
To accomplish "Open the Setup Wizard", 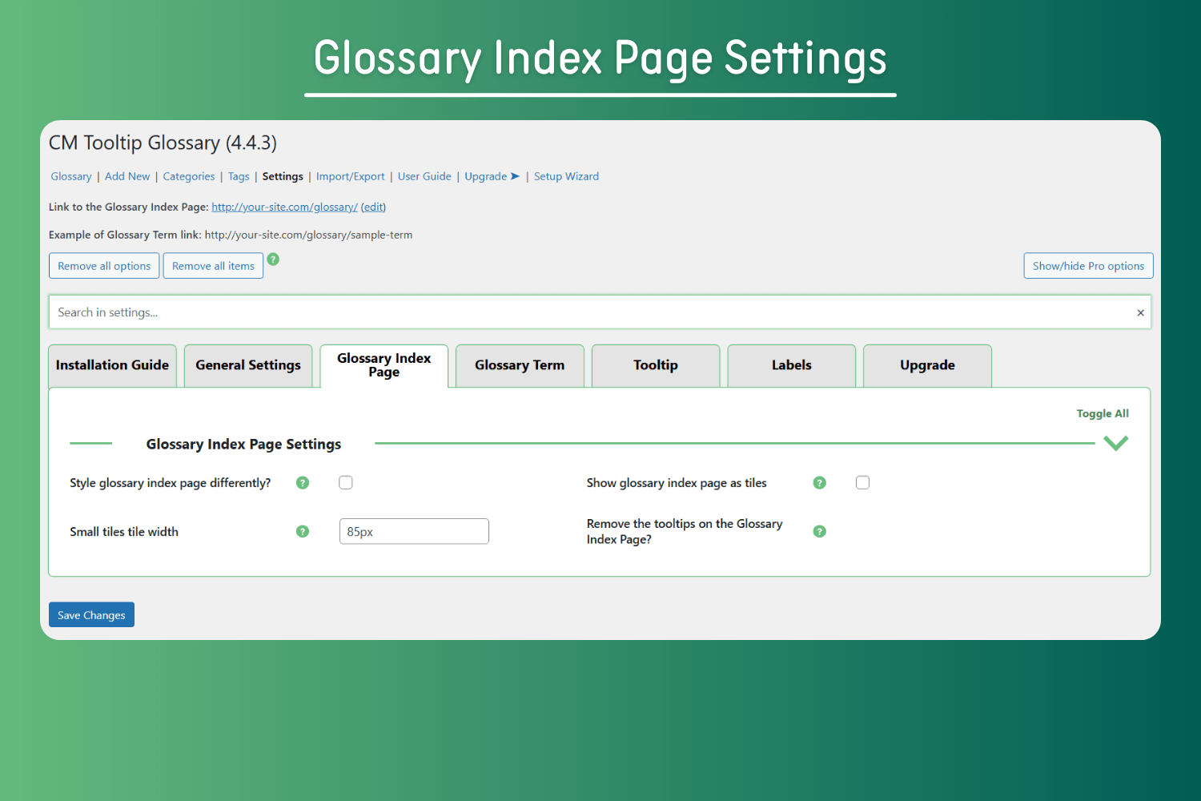I will click(x=566, y=176).
